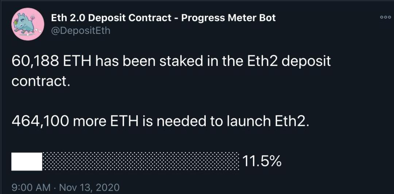This screenshot has height=194, width=394.
Task: Open the 9:00 AM timestamp link
Action: (x=31, y=188)
